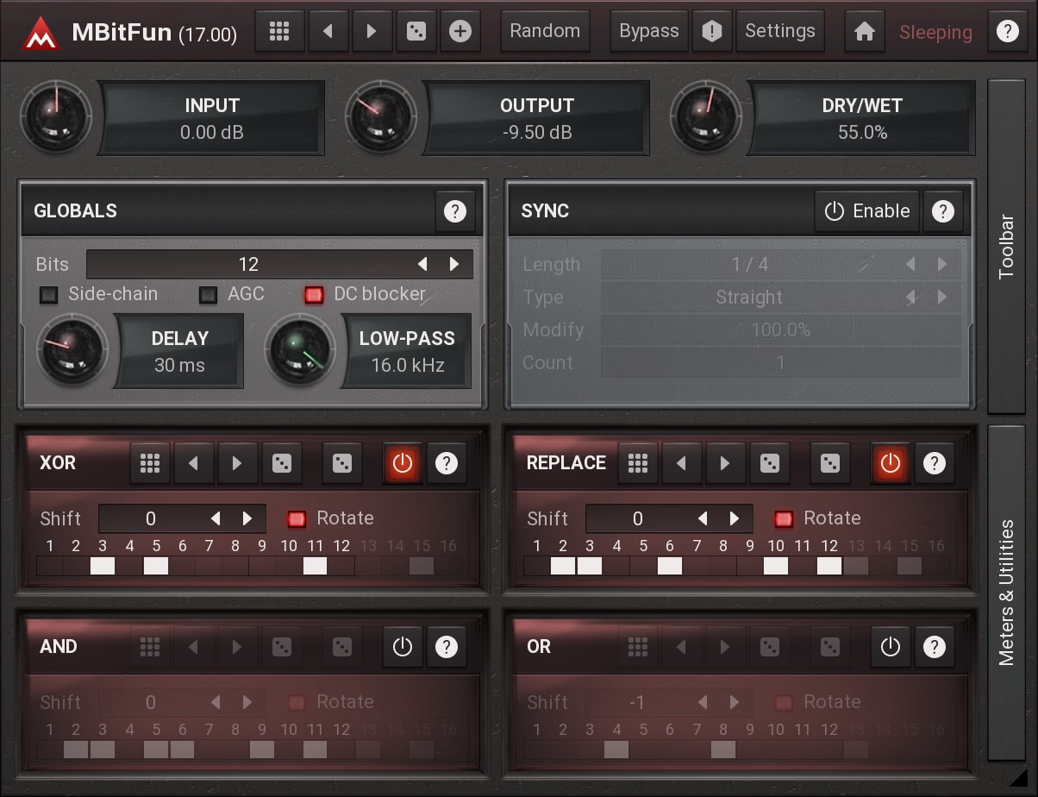Open the XOR section presets grid
This screenshot has height=797, width=1038.
click(x=150, y=463)
